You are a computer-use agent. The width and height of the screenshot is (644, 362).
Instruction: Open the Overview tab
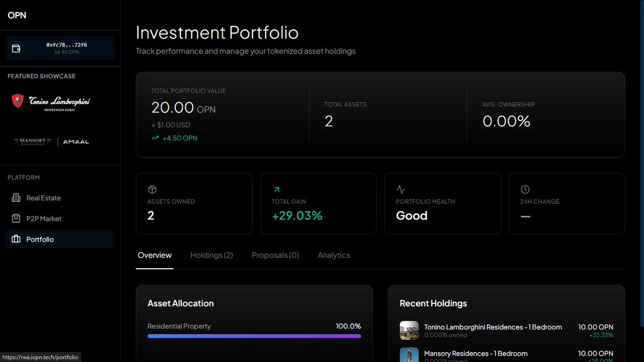point(155,255)
